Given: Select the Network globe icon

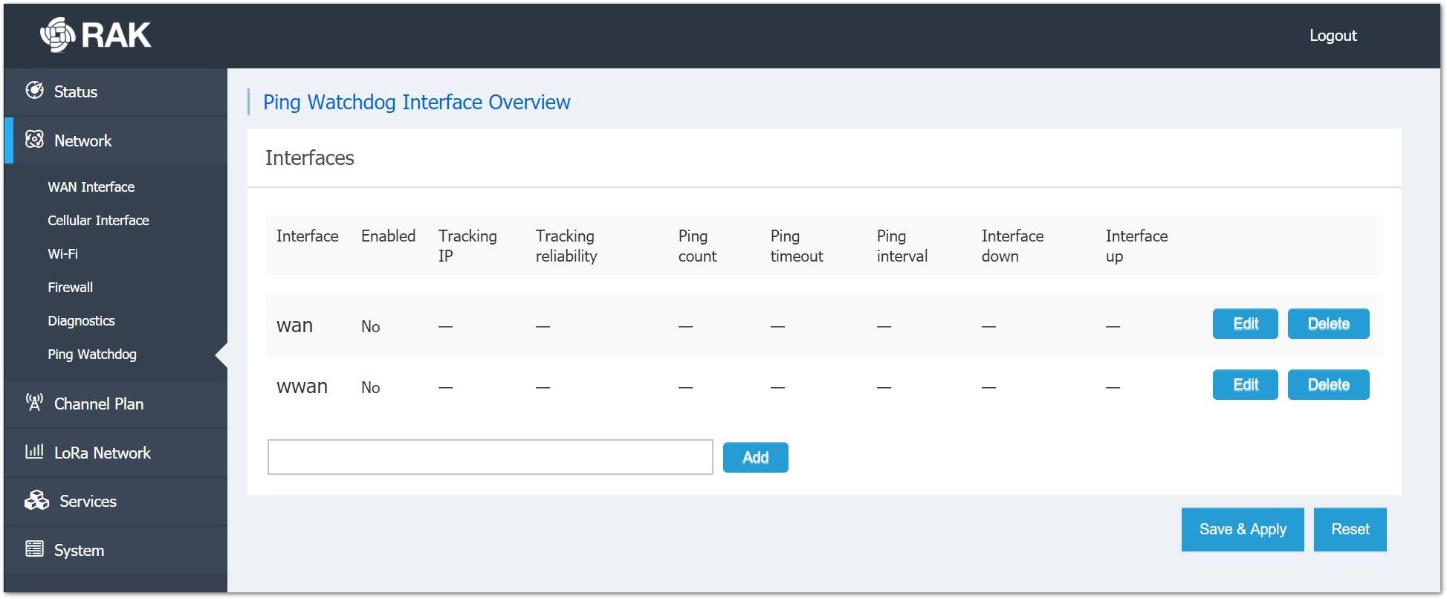Looking at the screenshot, I should point(34,140).
